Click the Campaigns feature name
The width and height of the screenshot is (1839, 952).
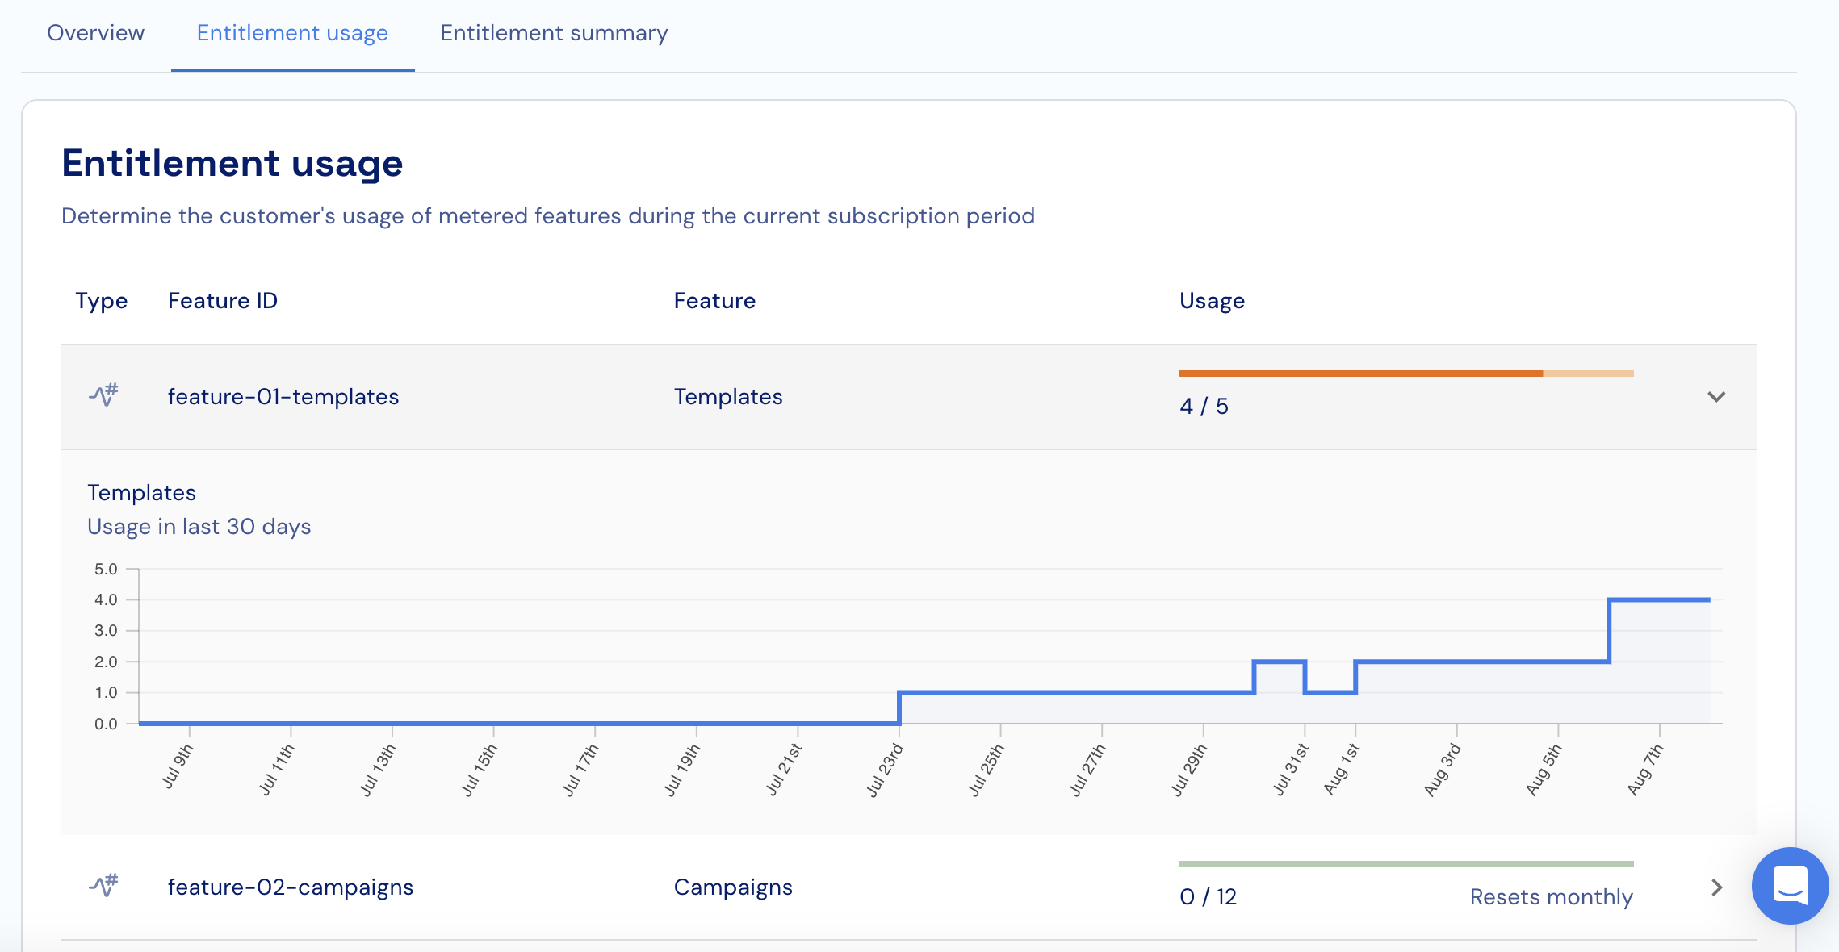pyautogui.click(x=733, y=887)
